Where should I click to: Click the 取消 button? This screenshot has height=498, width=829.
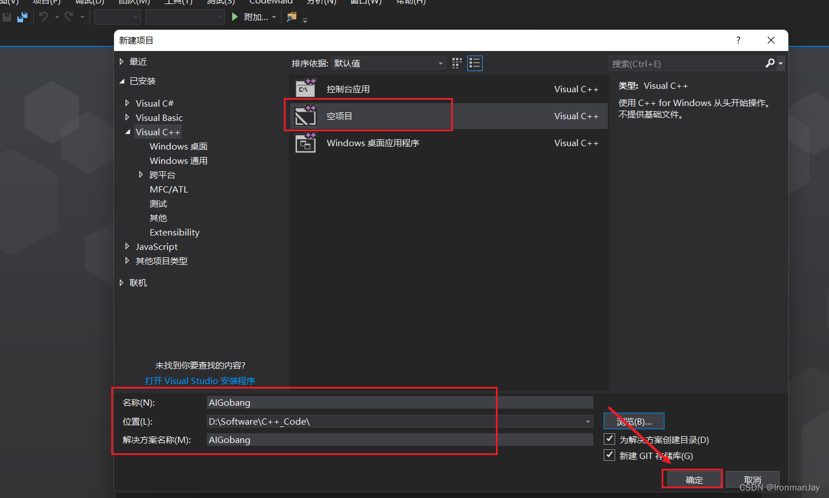pos(752,480)
